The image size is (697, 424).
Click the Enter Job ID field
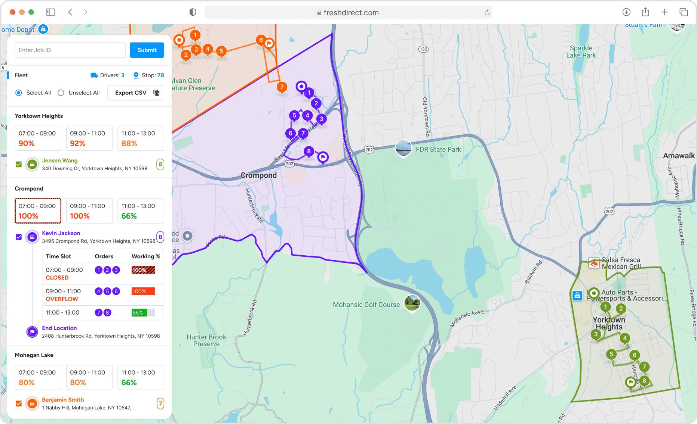[70, 50]
